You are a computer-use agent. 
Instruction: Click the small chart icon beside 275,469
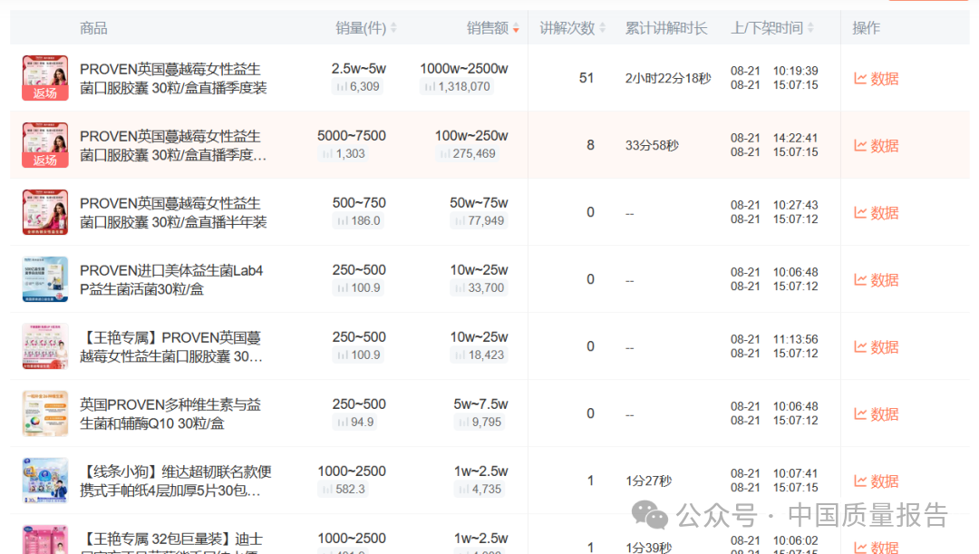click(x=444, y=154)
